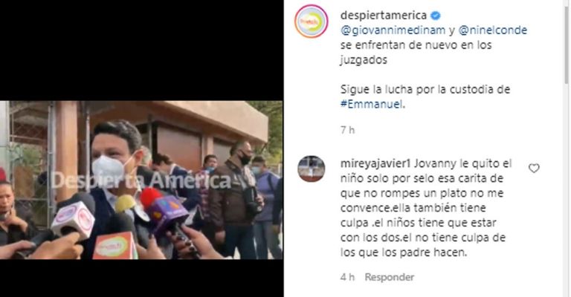Viewport: 571px width, 297px height.
Task: Click the despiertamerica verified badge
Action: coord(436,16)
